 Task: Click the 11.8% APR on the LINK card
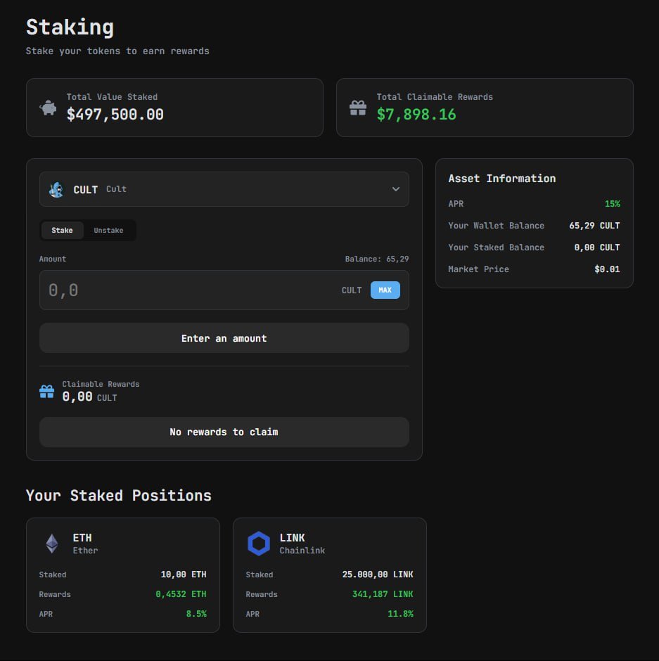(400, 614)
